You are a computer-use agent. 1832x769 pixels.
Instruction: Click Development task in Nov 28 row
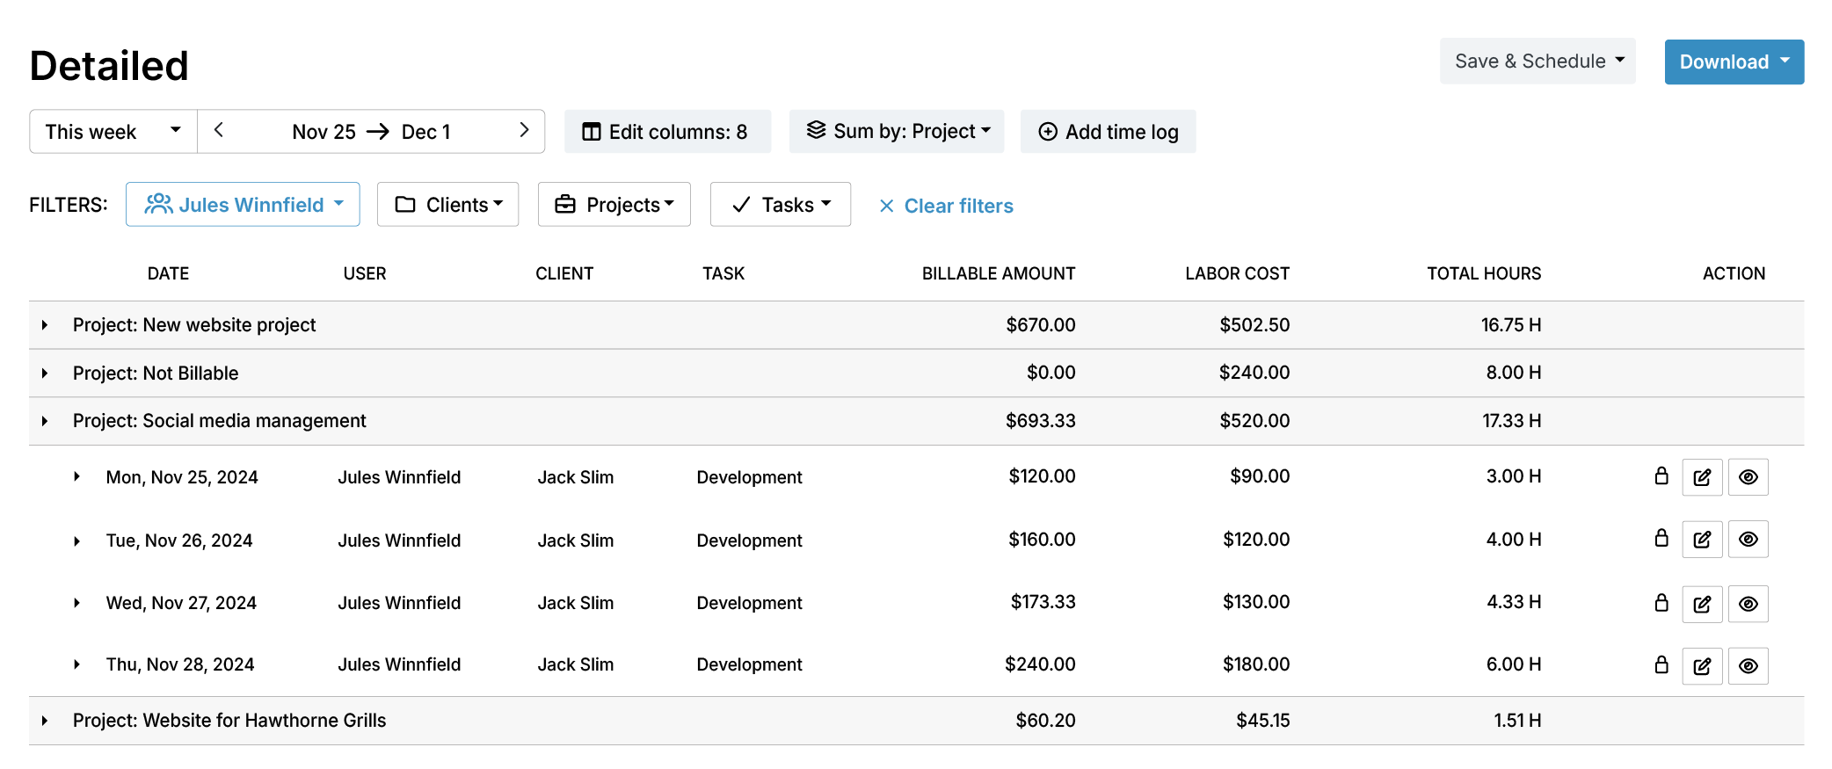click(x=749, y=664)
